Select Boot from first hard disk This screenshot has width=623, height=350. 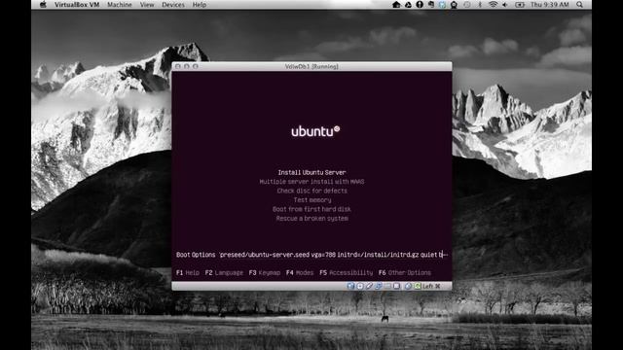311,209
